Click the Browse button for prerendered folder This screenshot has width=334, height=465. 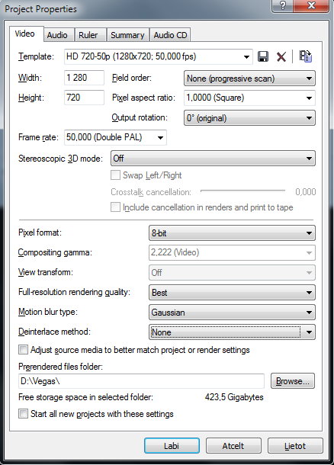293,381
